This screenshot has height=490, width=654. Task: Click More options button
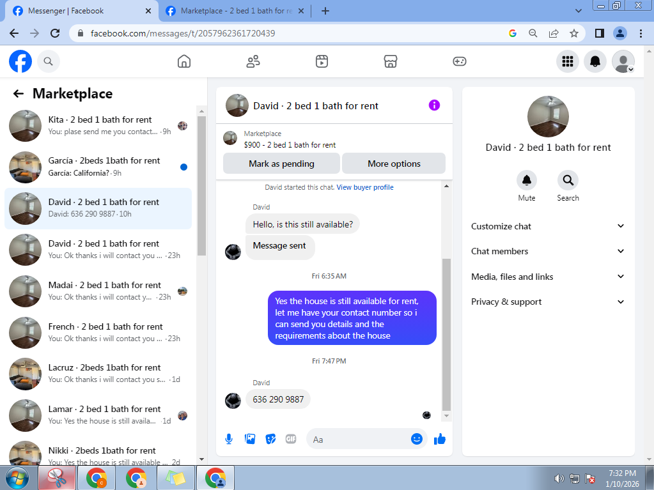[394, 164]
